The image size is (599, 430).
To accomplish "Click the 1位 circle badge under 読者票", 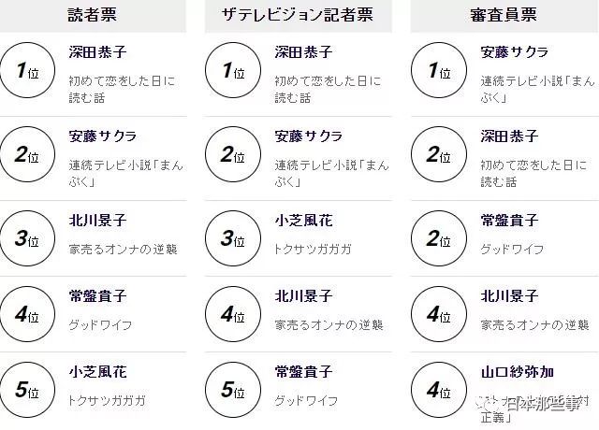I will (x=27, y=71).
